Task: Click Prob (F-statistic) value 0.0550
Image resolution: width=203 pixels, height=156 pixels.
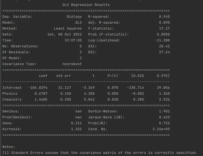Action: tap(163, 34)
